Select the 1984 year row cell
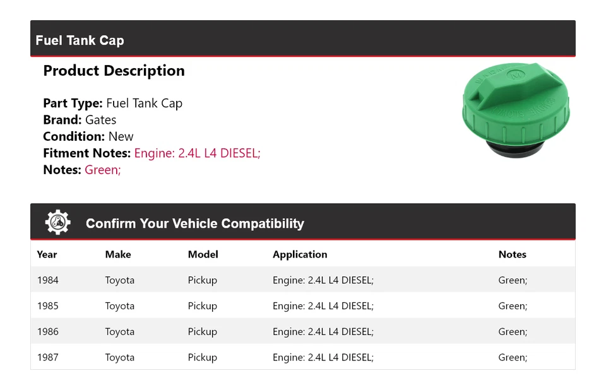The image size is (606, 390). pyautogui.click(x=47, y=280)
